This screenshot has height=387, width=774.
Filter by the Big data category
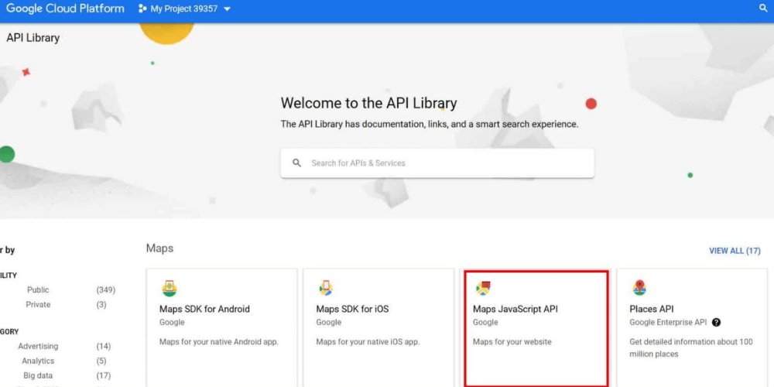38,375
